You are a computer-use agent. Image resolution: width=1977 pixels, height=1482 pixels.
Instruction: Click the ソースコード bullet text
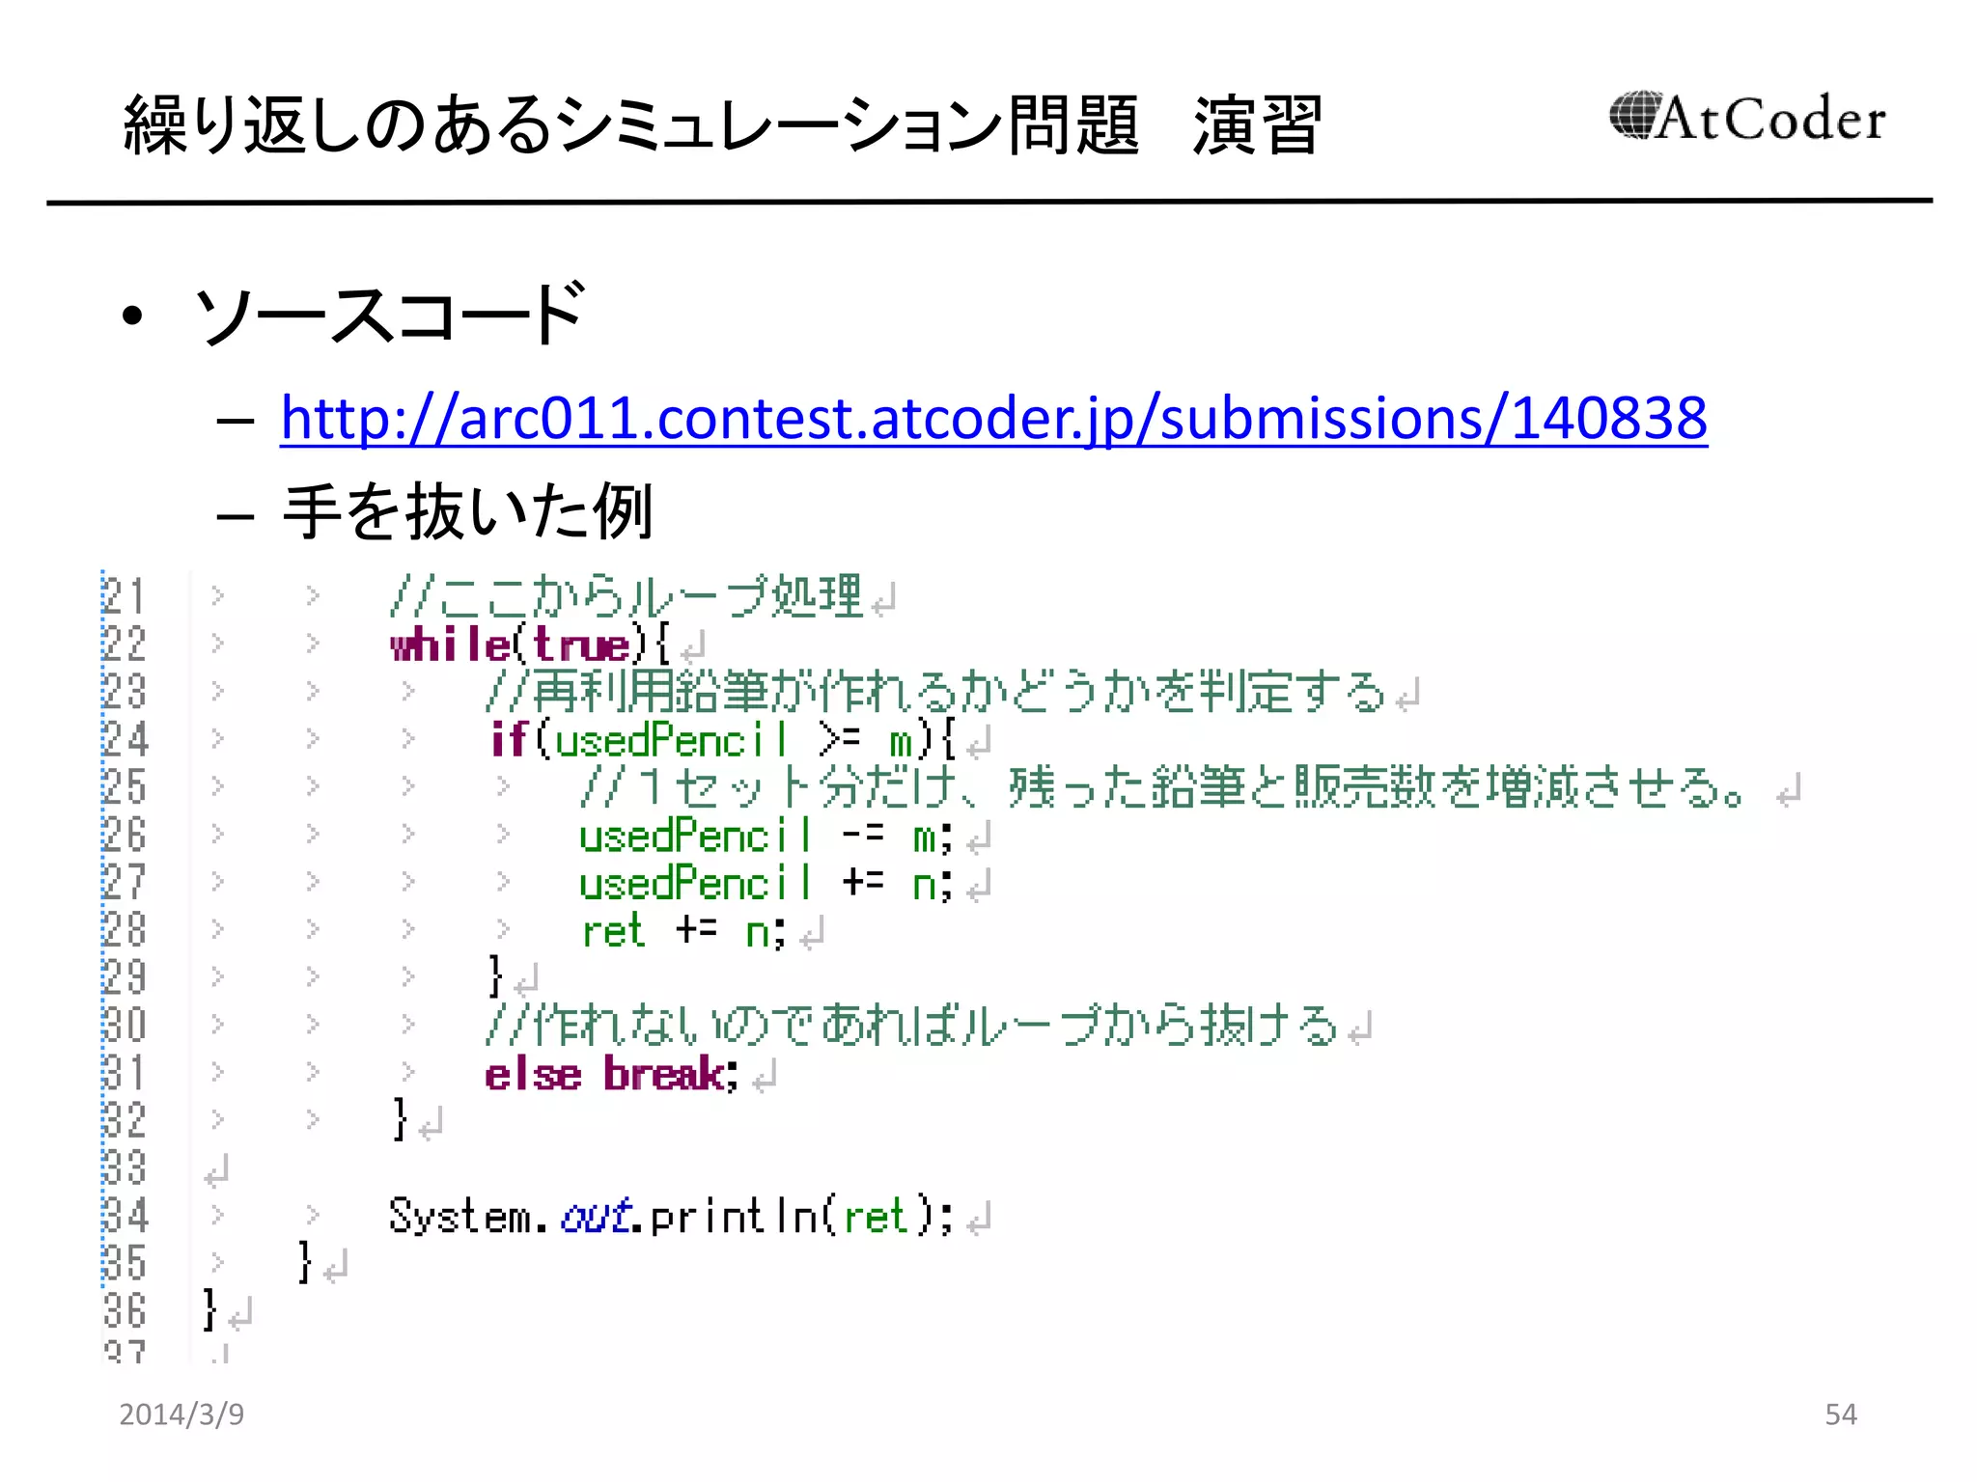point(389,315)
